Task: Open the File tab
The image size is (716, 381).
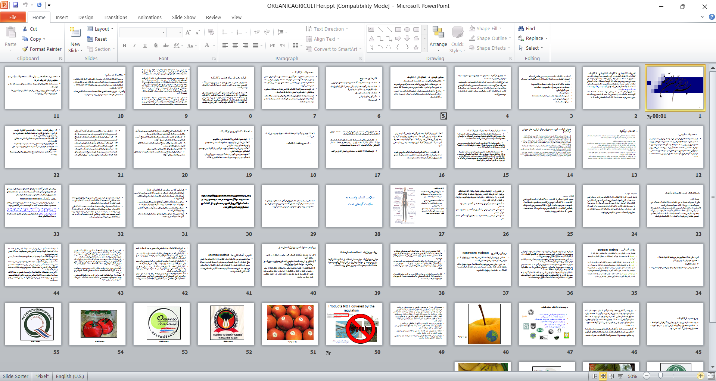Action: point(13,17)
